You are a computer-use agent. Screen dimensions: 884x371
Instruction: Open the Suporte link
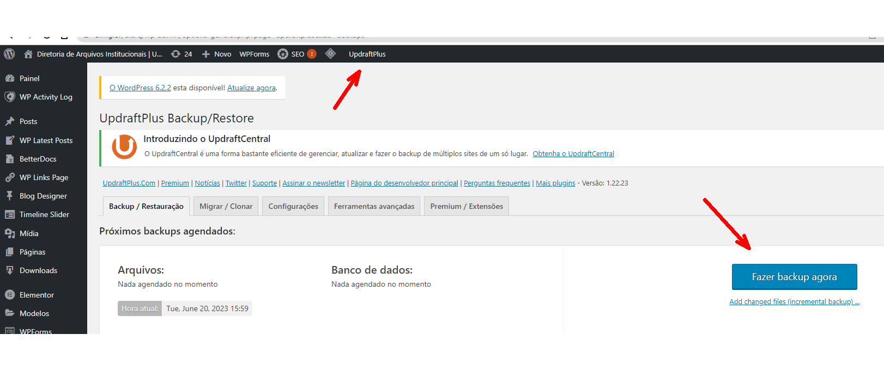click(x=264, y=183)
